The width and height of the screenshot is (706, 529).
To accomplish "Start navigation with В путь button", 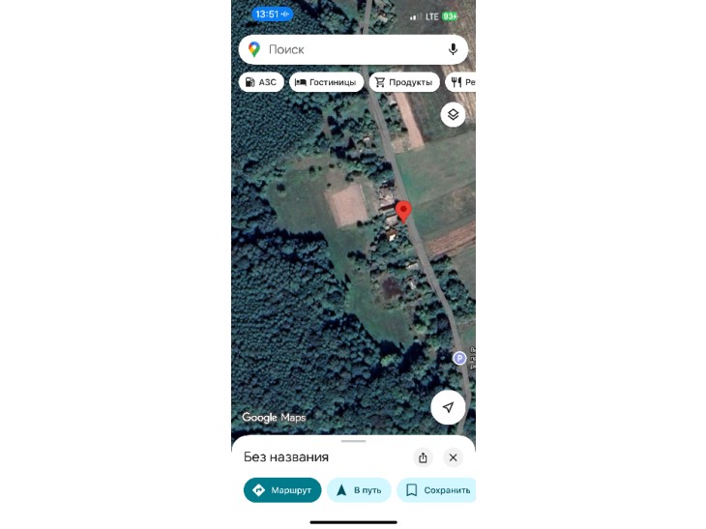I will [359, 489].
